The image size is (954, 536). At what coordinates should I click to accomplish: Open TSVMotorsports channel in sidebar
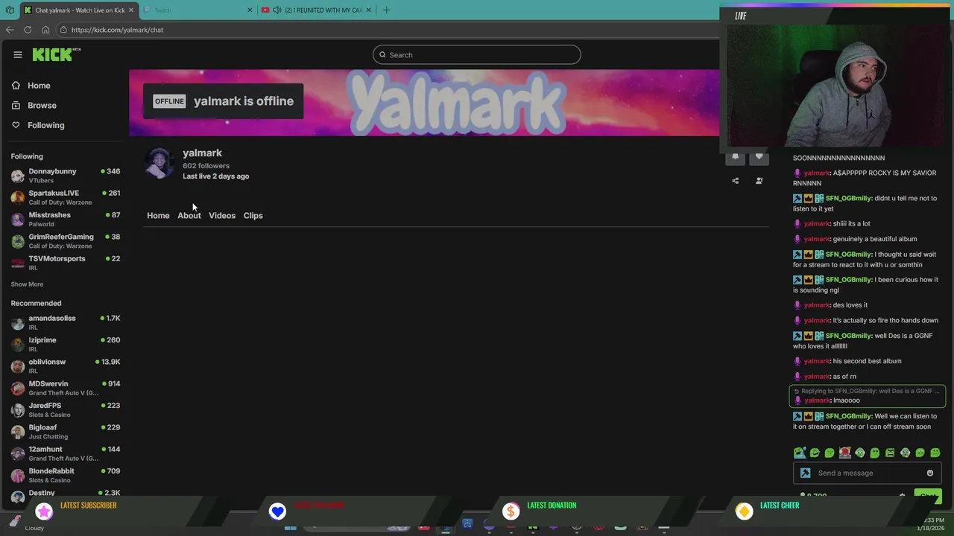66,263
